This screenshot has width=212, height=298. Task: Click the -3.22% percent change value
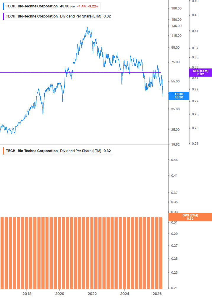pos(93,6)
